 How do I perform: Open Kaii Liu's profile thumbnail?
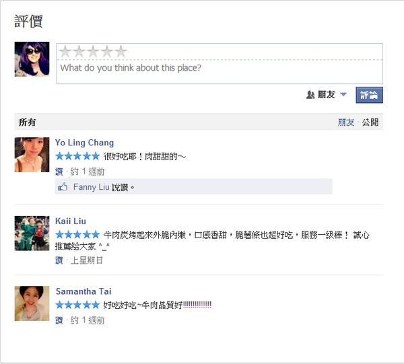(32, 233)
